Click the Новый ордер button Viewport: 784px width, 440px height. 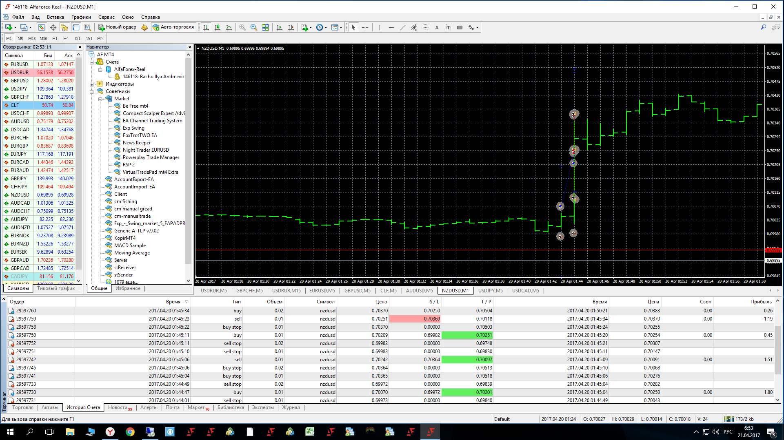coord(118,27)
